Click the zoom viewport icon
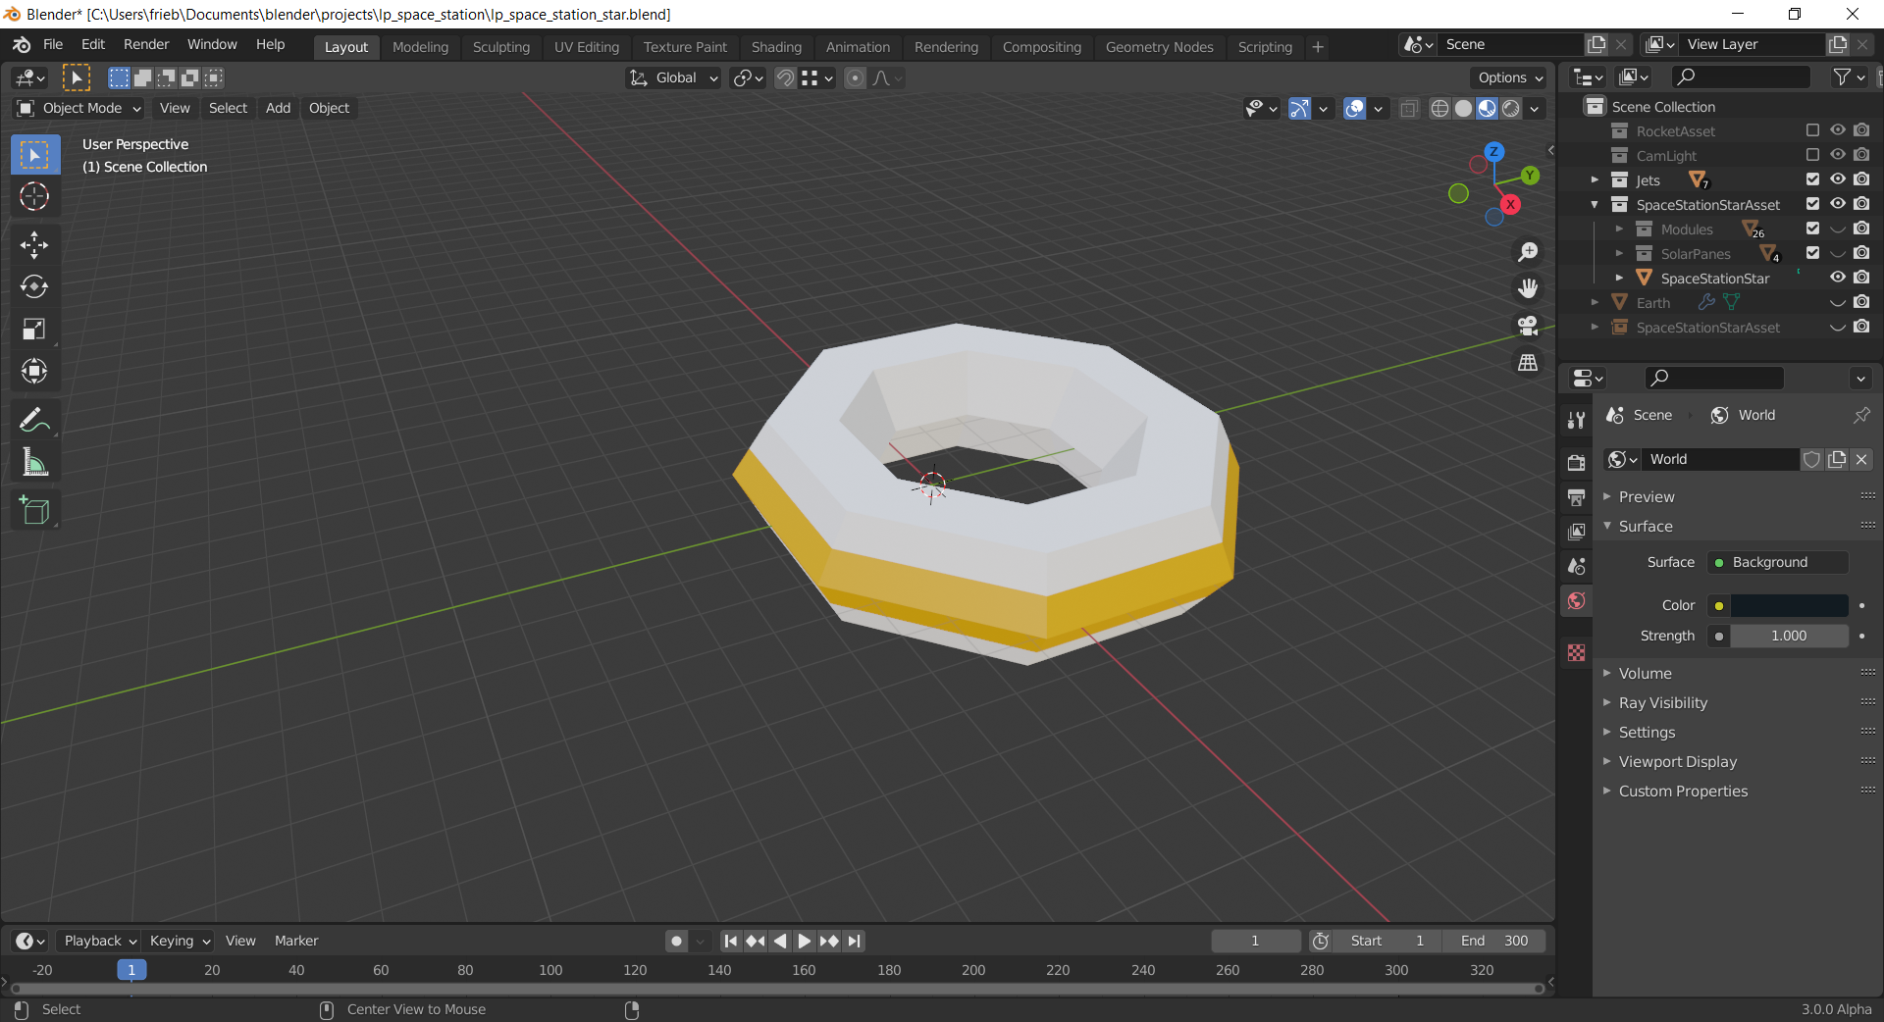This screenshot has height=1022, width=1884. click(1528, 252)
